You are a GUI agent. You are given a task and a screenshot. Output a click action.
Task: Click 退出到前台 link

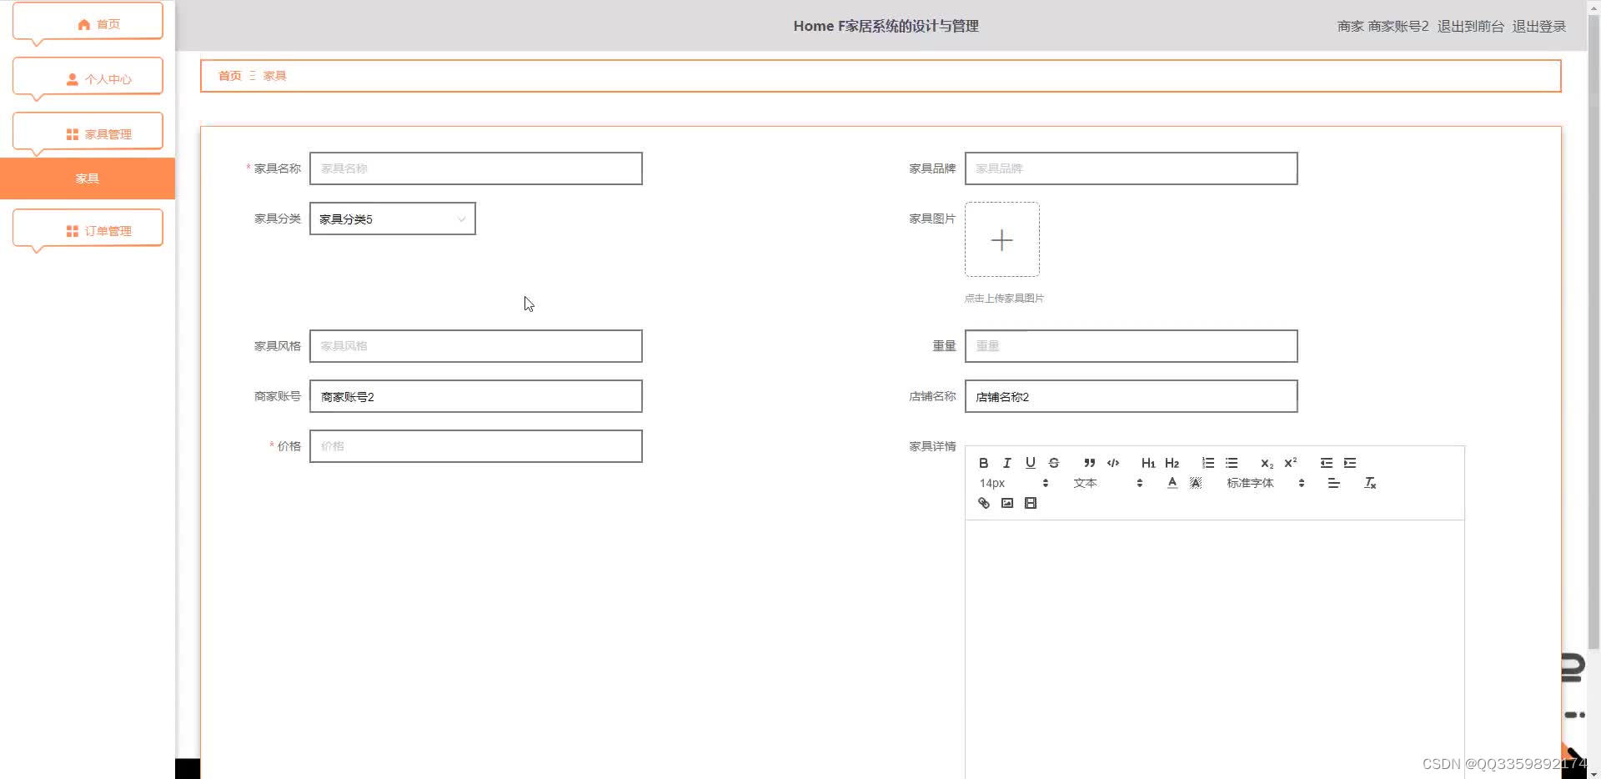1470,26
